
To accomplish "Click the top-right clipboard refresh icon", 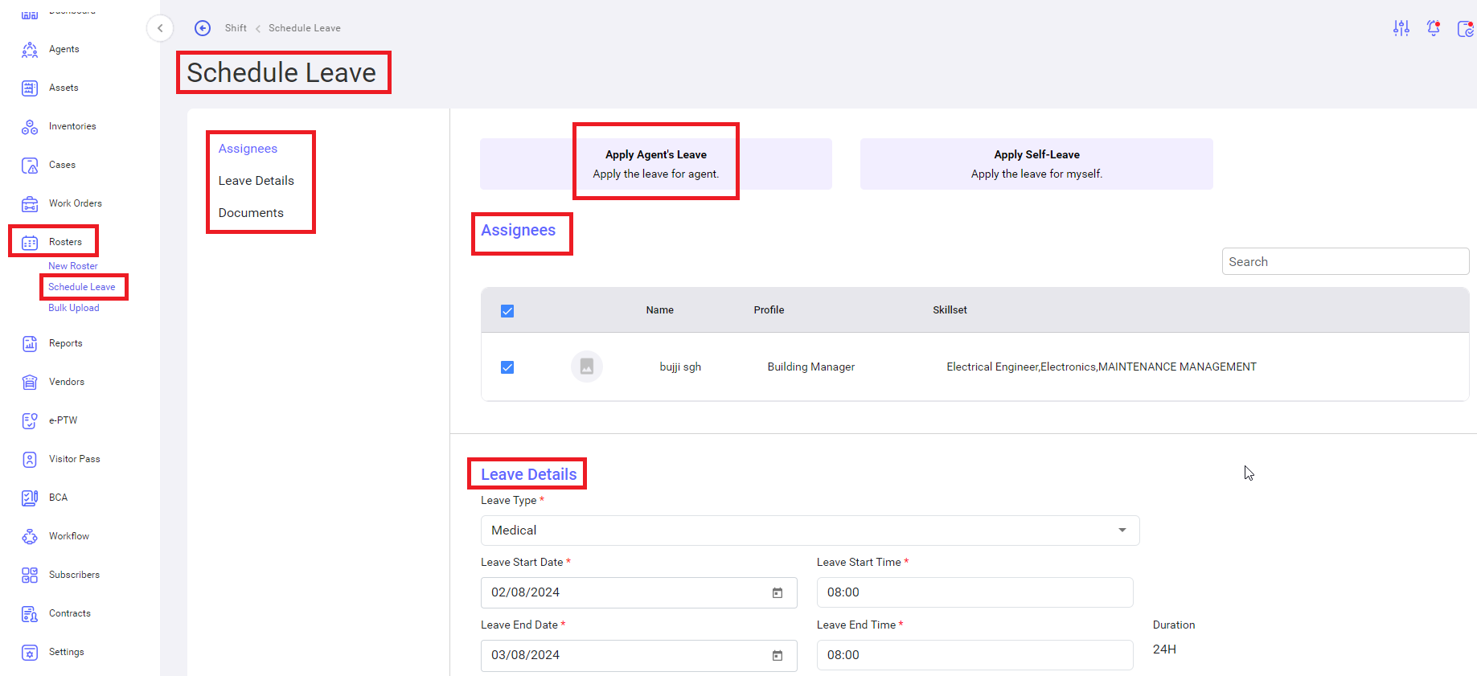I will click(1466, 29).
